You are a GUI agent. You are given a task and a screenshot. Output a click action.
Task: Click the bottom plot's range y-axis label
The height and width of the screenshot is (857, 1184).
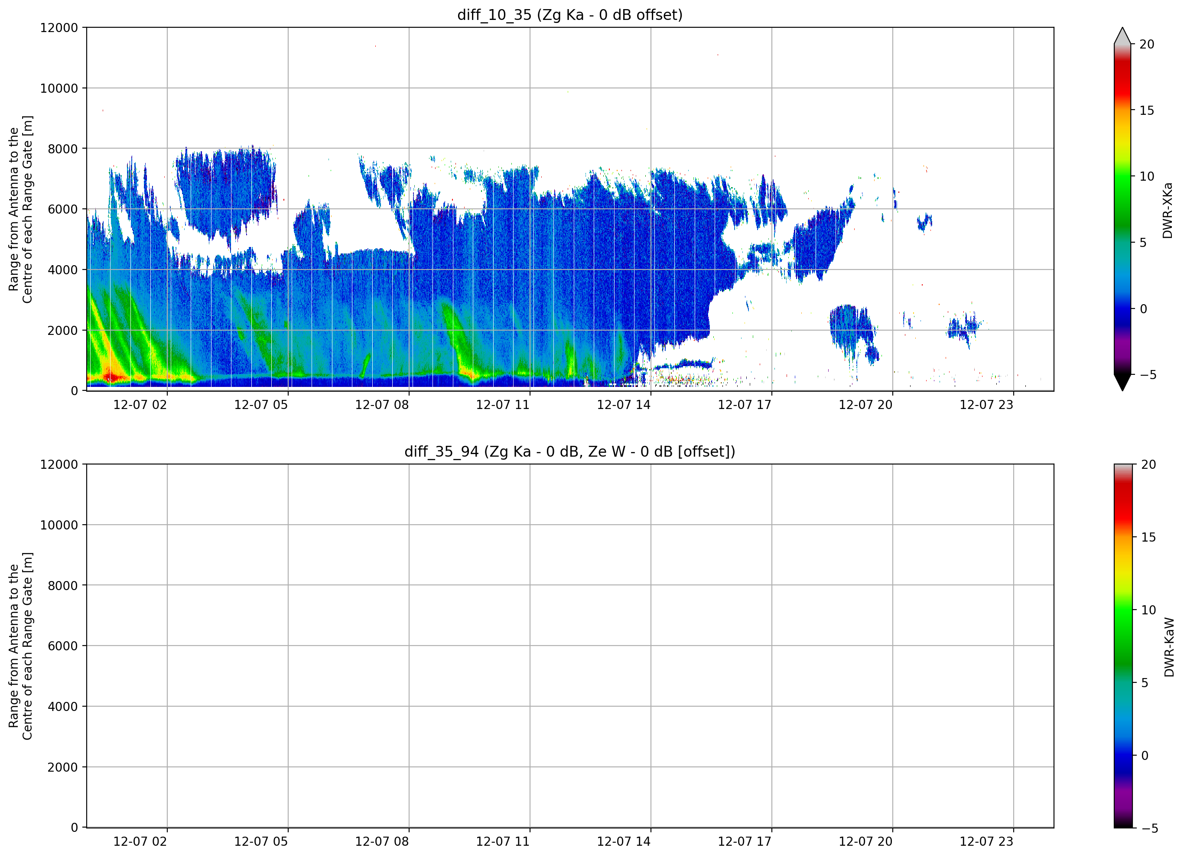point(20,646)
